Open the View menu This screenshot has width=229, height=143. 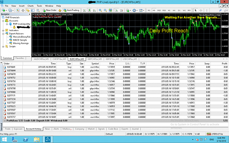(x=14, y=6)
